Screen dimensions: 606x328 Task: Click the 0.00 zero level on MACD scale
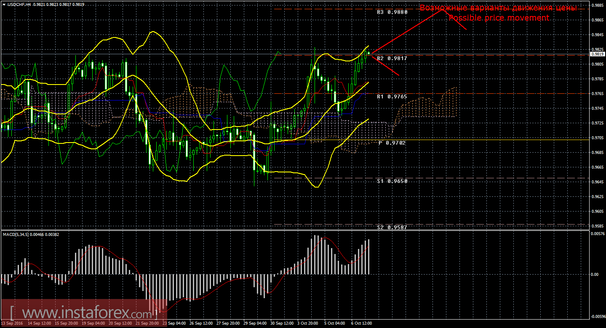(x=594, y=275)
